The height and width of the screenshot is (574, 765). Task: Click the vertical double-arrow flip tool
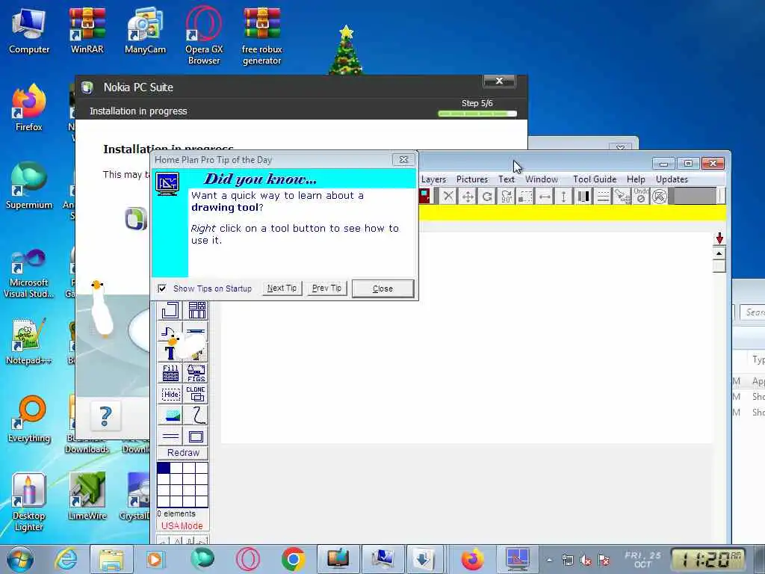[x=563, y=197]
